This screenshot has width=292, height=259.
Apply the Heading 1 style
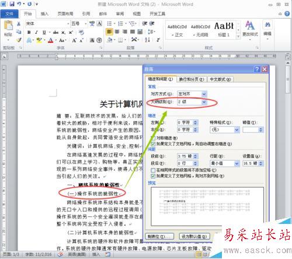(224, 30)
